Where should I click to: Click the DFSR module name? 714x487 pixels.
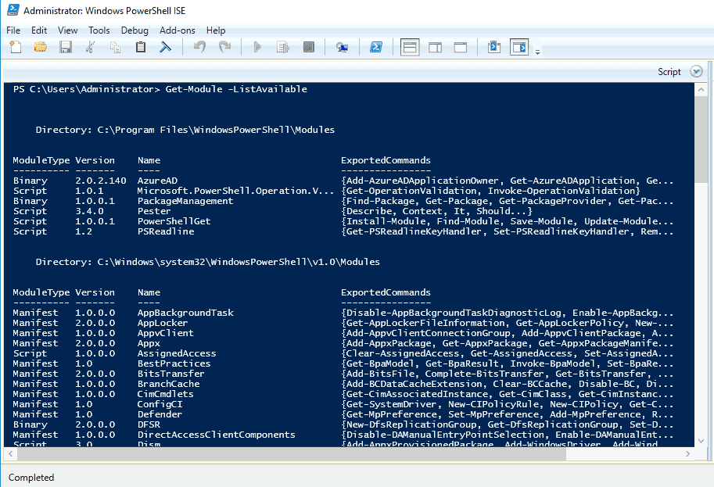pos(149,424)
